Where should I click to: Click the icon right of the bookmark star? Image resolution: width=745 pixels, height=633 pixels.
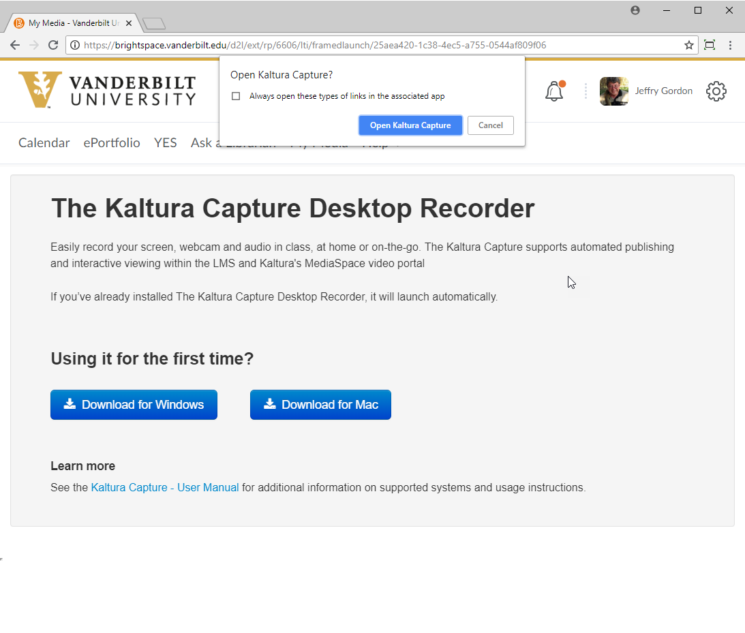(x=710, y=46)
